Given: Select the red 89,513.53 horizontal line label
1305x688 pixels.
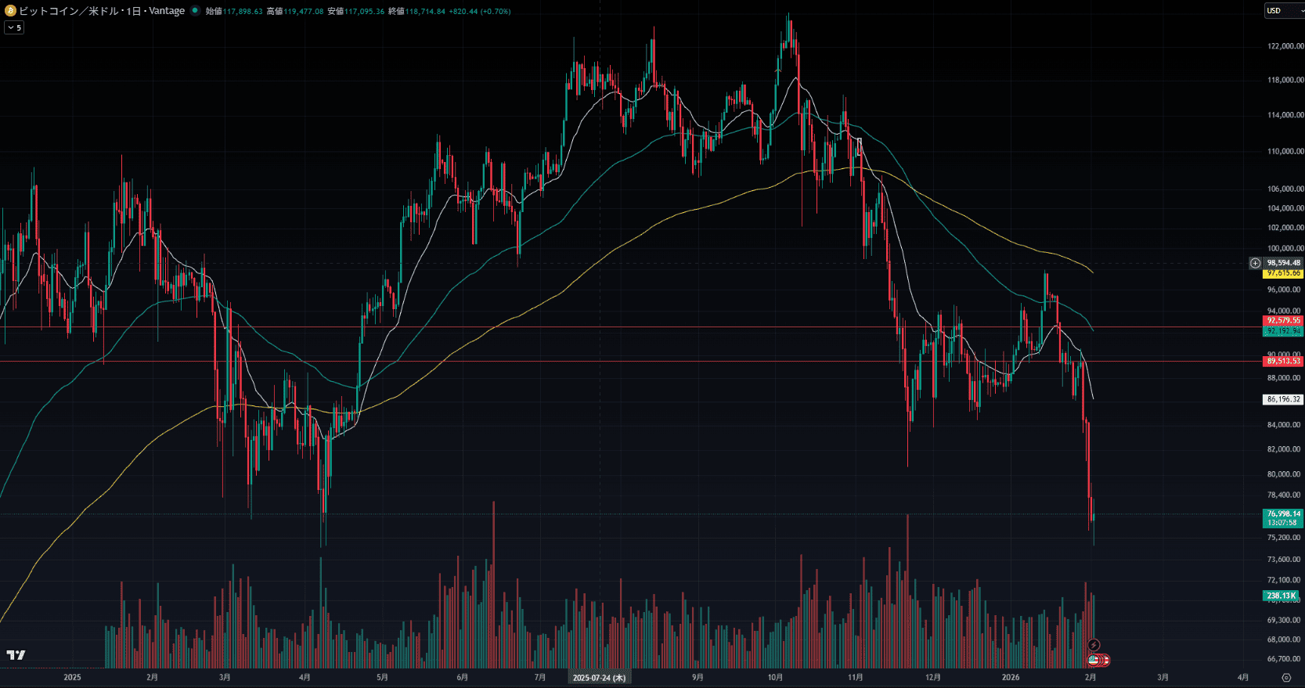Looking at the screenshot, I should (1283, 361).
